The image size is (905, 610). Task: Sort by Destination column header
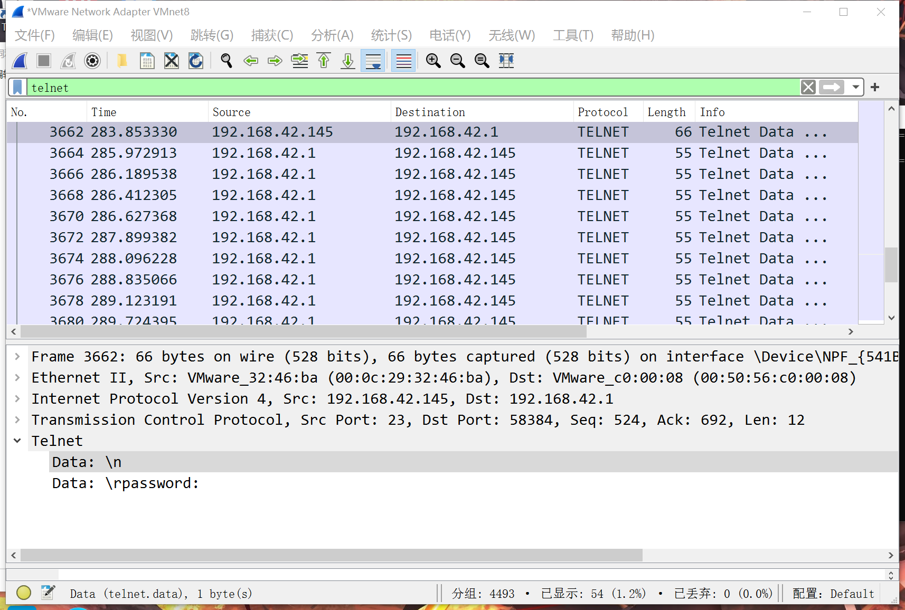[x=482, y=112]
